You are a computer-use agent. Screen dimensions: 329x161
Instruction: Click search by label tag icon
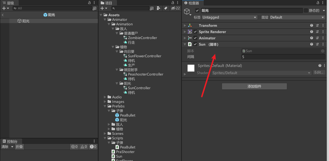click(x=165, y=9)
